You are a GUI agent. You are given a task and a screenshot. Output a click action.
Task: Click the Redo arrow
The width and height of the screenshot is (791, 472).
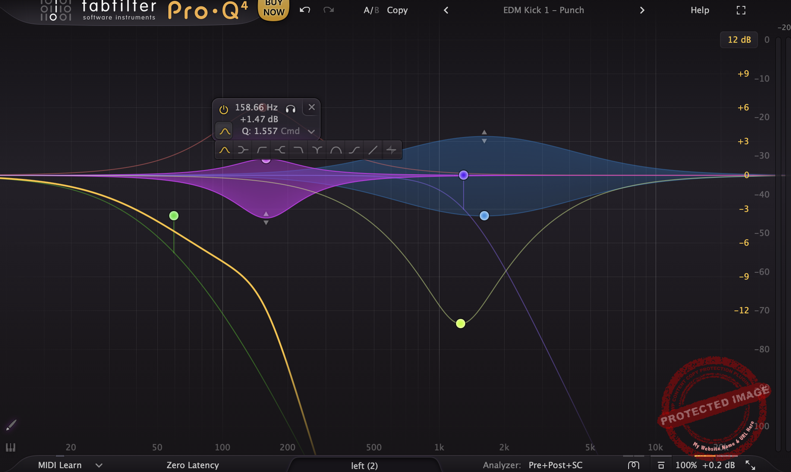click(x=328, y=10)
